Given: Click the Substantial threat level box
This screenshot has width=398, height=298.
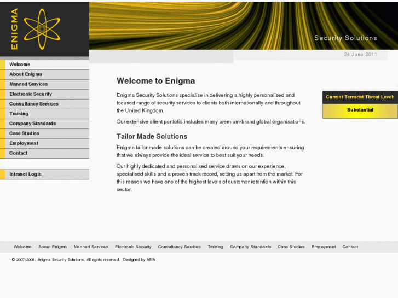Looking at the screenshot, I should [360, 111].
